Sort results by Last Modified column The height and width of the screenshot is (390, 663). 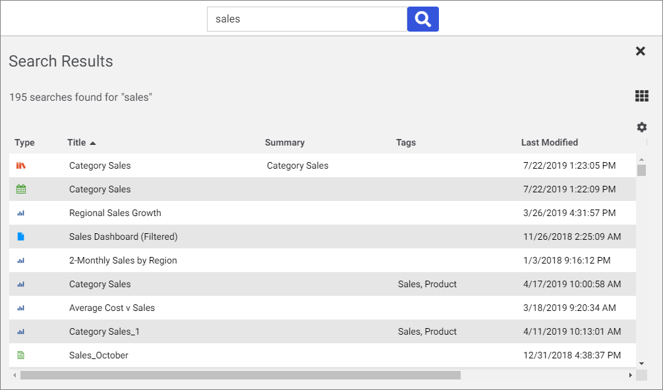point(549,142)
